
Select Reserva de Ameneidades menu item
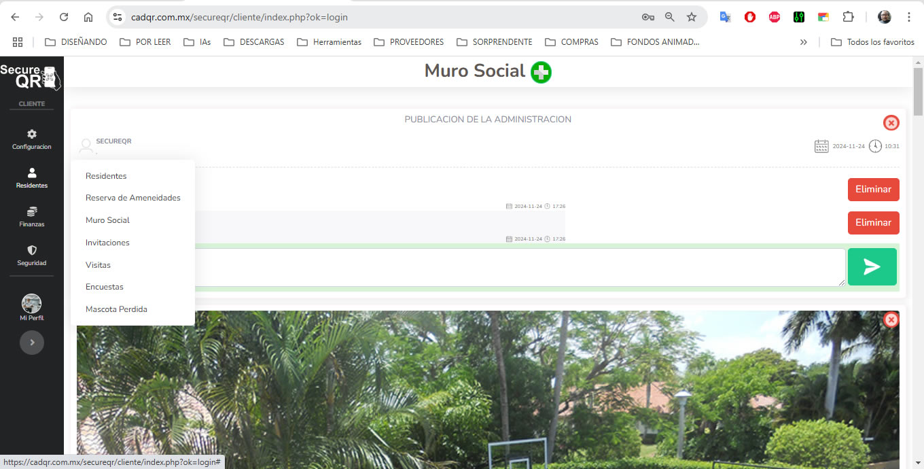[x=133, y=198]
